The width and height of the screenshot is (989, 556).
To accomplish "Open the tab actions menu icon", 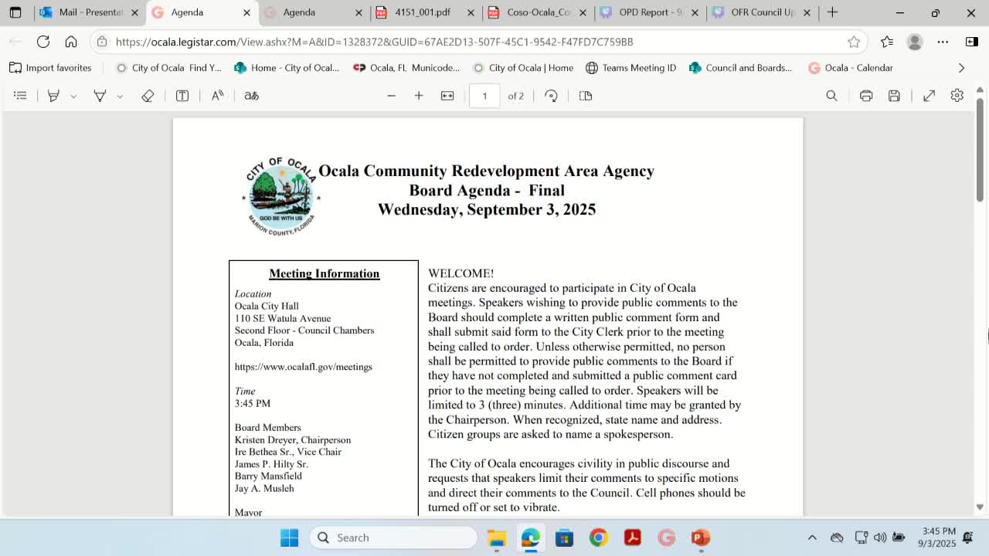I will click(x=15, y=12).
